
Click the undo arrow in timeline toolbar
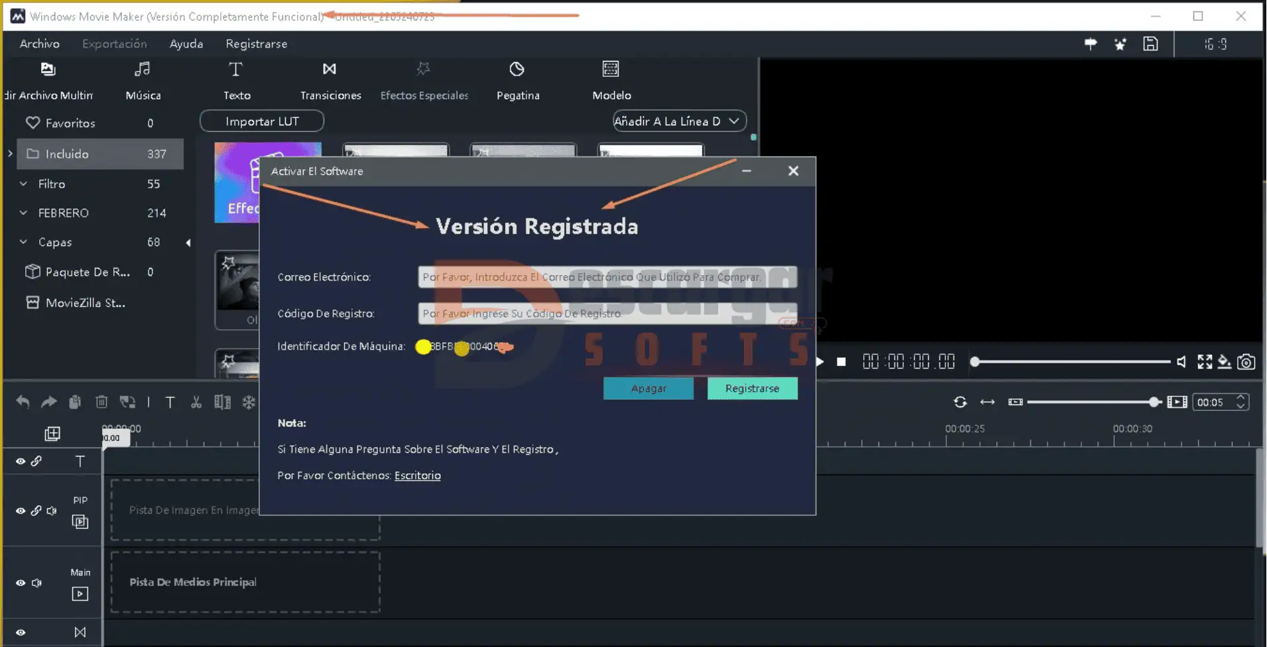tap(23, 402)
